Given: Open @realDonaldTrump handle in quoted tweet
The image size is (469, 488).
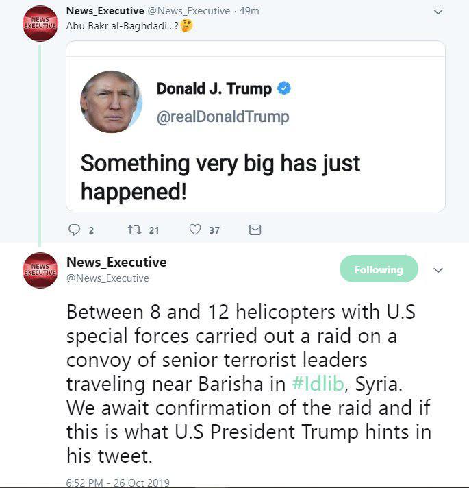Looking at the screenshot, I should pyautogui.click(x=223, y=117).
